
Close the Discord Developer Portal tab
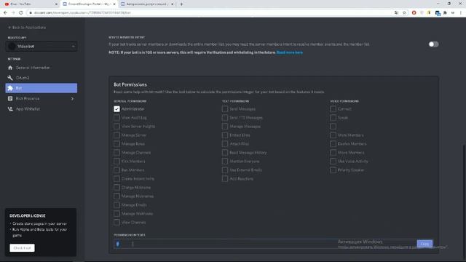(x=114, y=4)
